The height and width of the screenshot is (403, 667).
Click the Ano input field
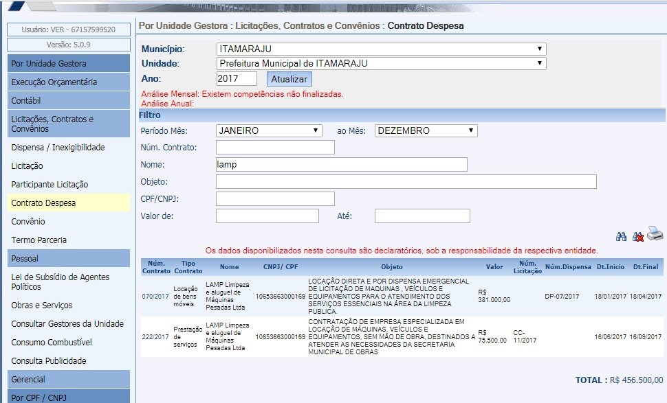[237, 79]
